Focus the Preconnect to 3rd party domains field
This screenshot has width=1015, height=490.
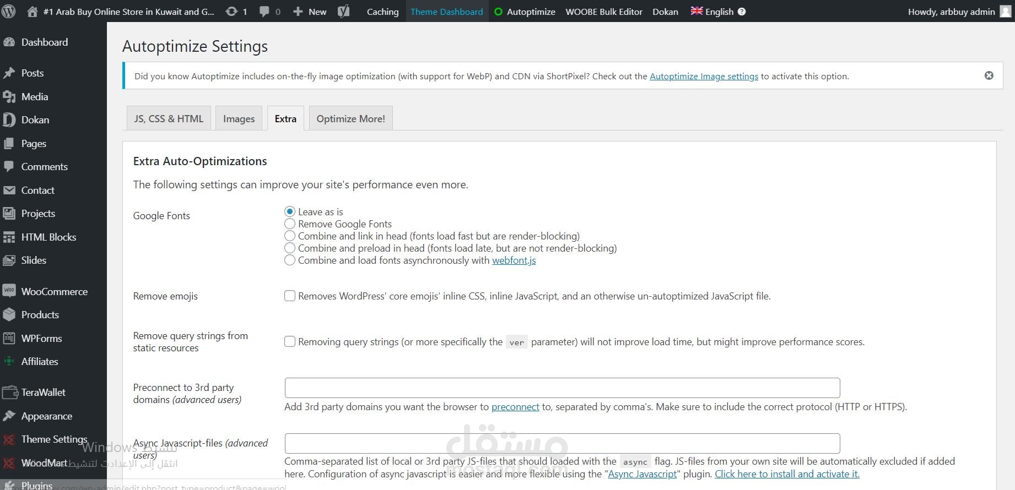[562, 388]
